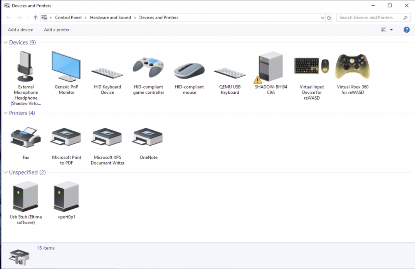Select the Usb Stub (Eltima software) icon
The width and height of the screenshot is (415, 269).
(25, 196)
